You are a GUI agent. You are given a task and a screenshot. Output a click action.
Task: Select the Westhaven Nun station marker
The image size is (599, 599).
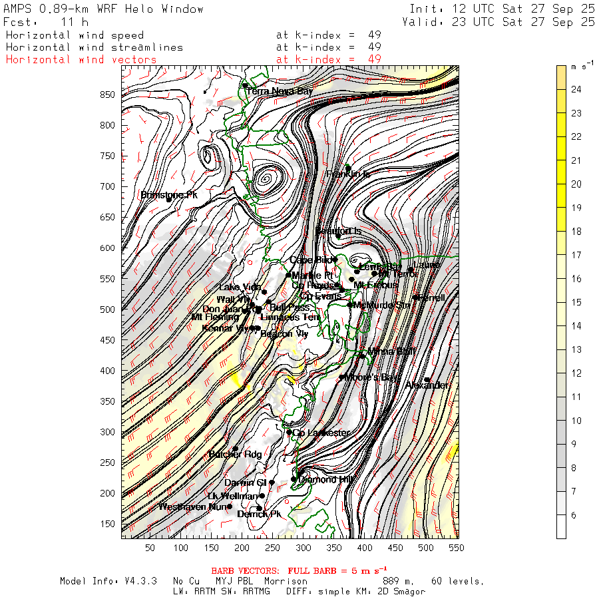tap(230, 506)
